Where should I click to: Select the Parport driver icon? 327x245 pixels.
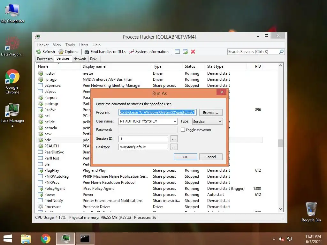[41, 98]
